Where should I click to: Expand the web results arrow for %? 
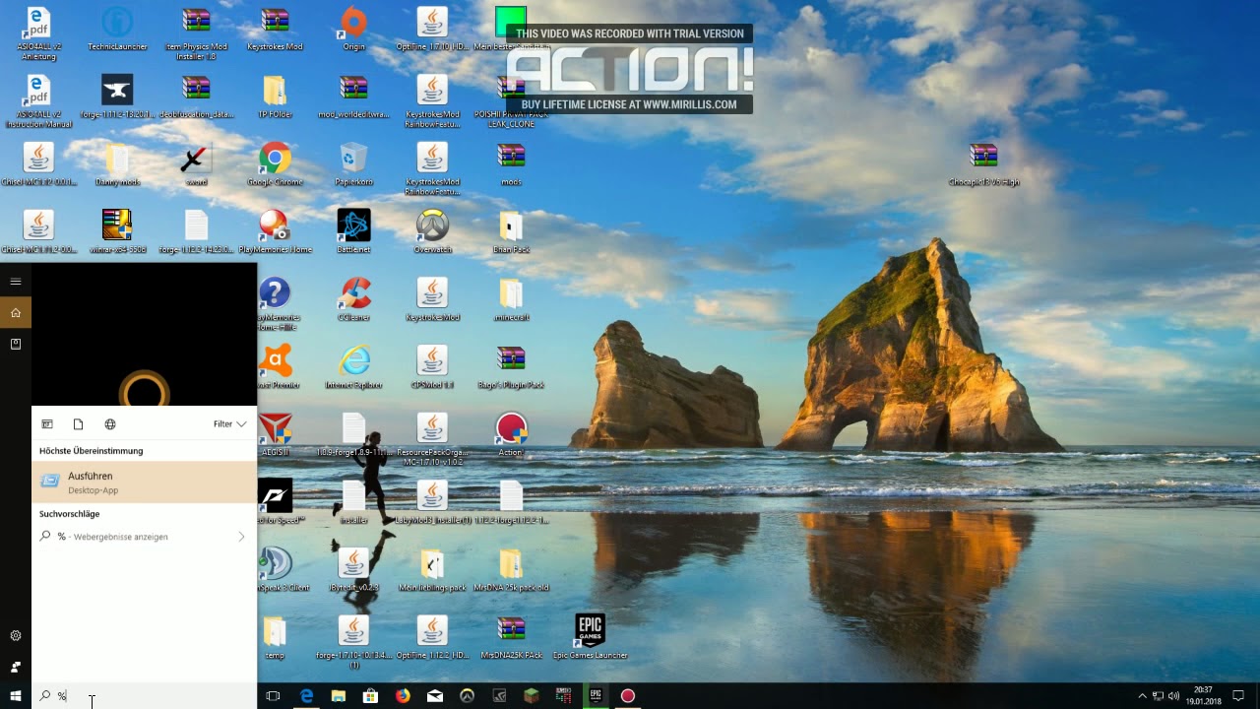[x=241, y=537]
